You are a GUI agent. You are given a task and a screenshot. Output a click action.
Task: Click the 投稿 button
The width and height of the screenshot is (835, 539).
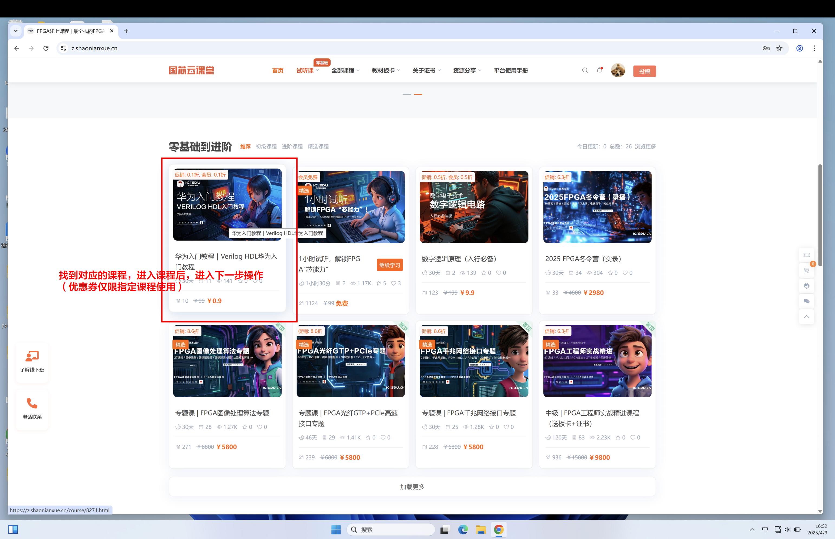tap(644, 71)
